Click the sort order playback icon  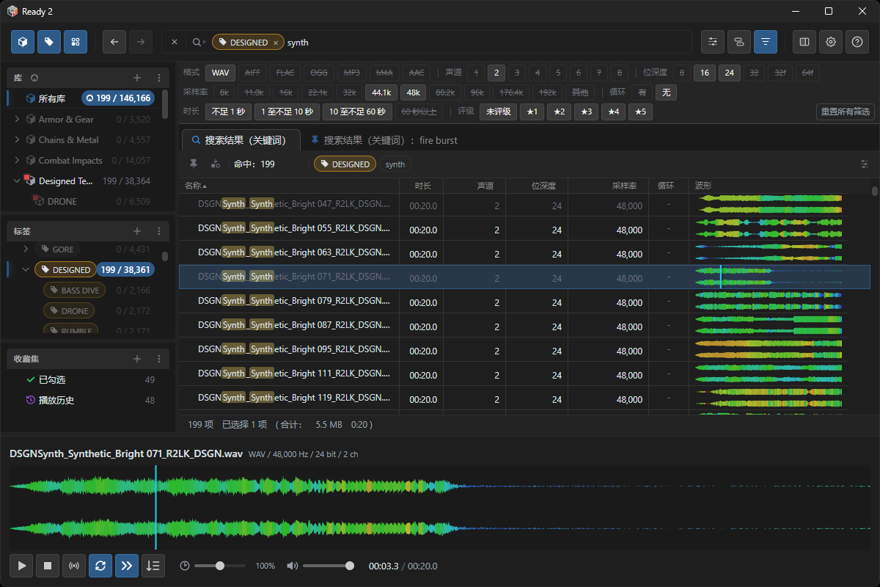point(153,566)
